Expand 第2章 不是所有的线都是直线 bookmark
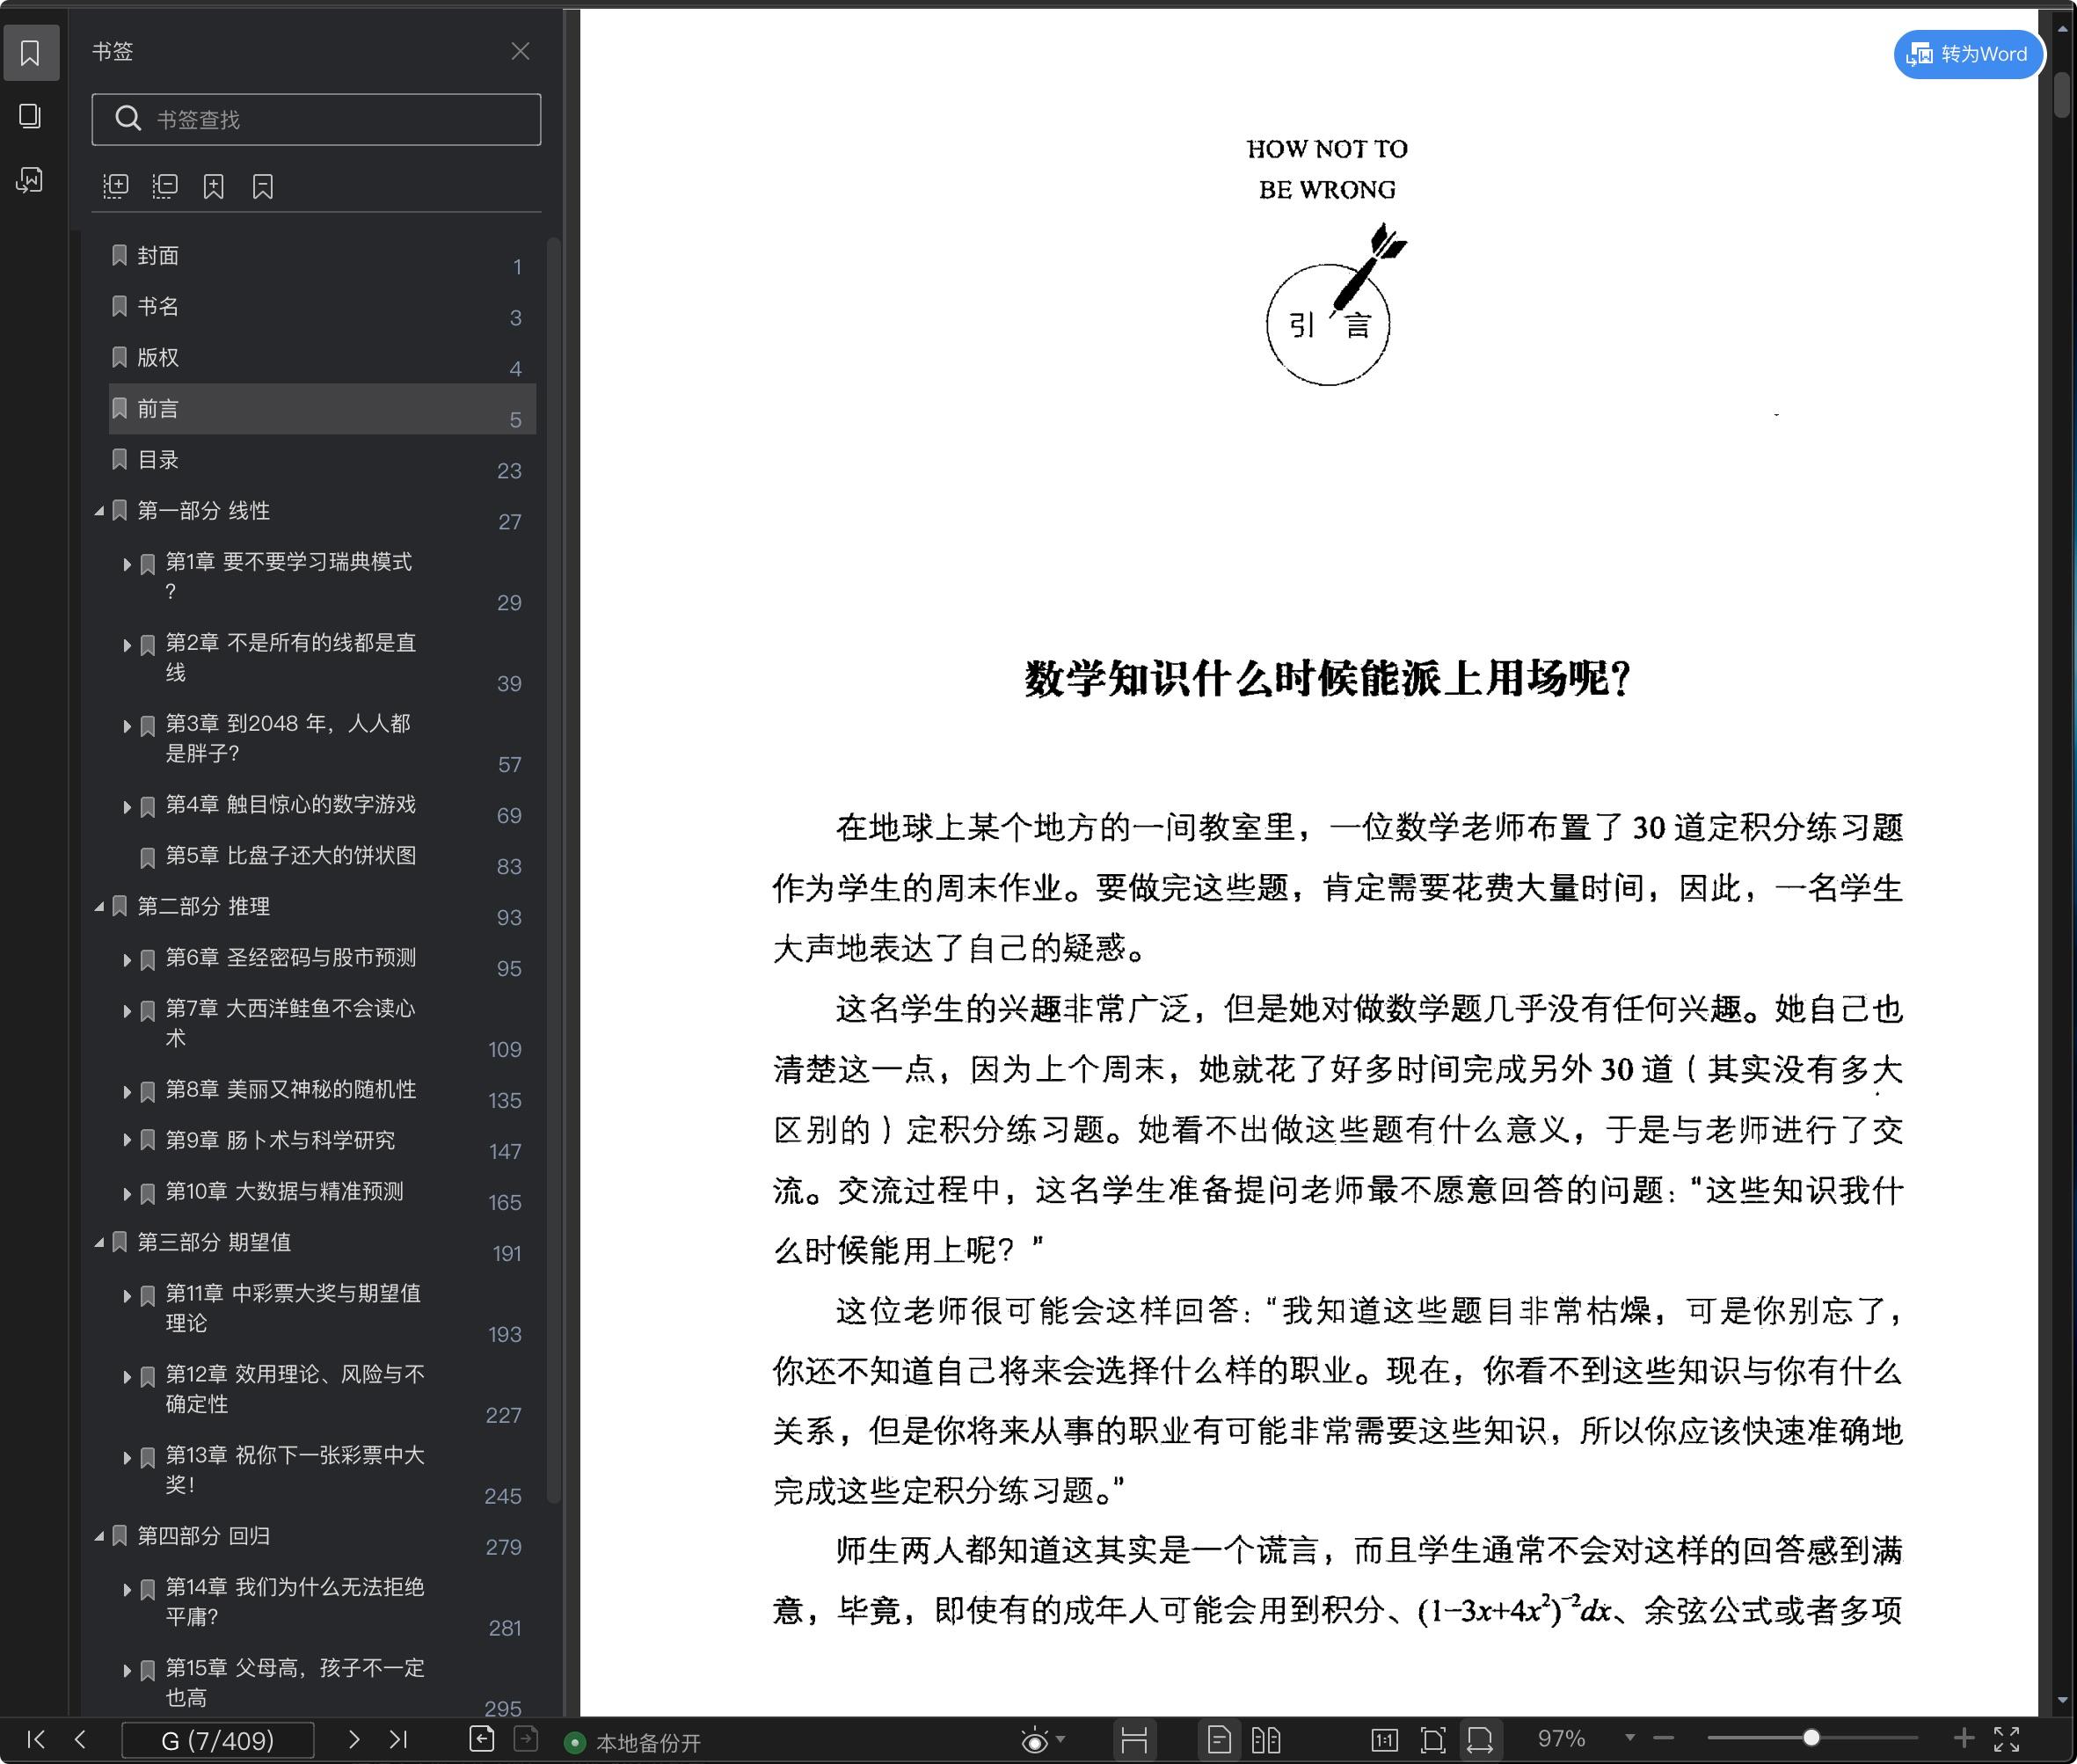 (127, 646)
